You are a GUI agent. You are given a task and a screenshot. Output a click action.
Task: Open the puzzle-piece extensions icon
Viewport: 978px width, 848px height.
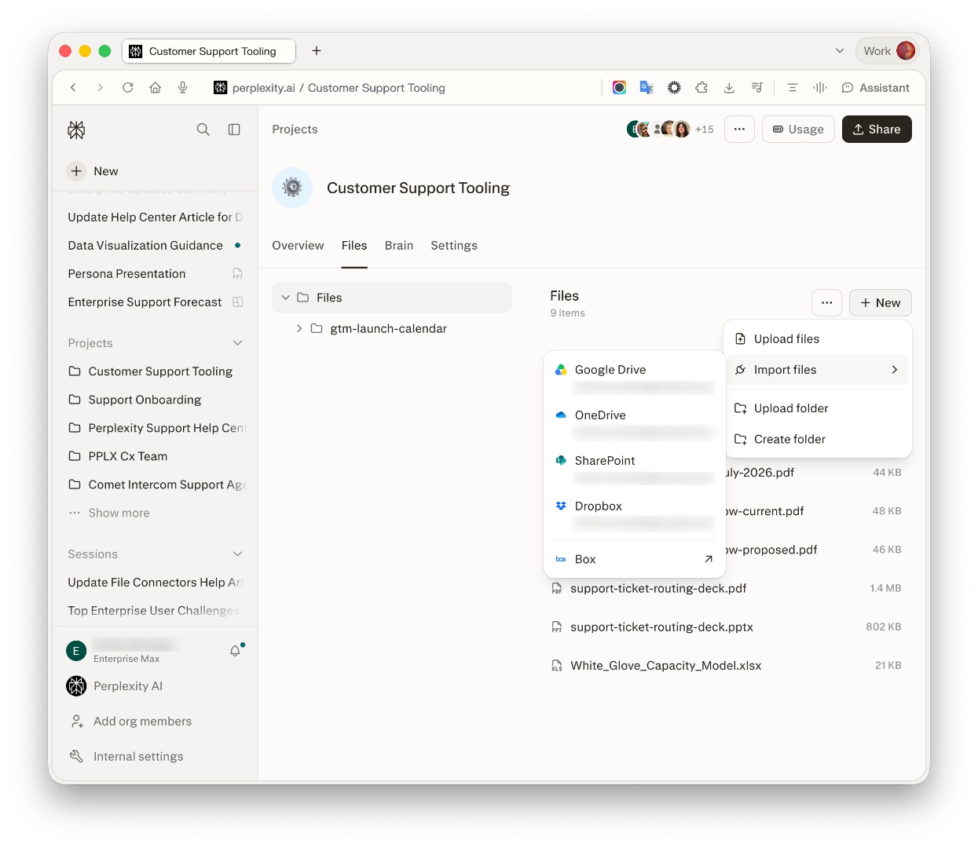[701, 88]
